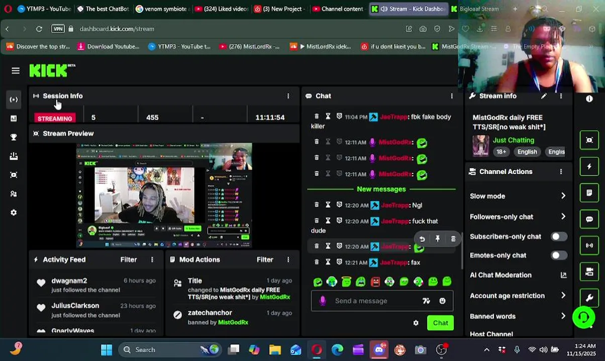605x361 pixels.
Task: Switch to 'venom symbiote' Google tab
Action: point(162,9)
